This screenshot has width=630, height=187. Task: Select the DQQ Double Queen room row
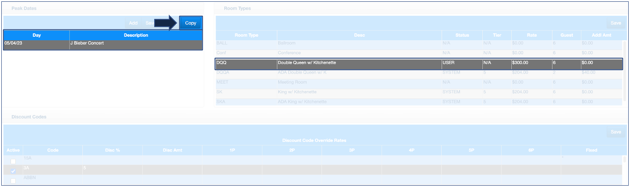point(359,63)
